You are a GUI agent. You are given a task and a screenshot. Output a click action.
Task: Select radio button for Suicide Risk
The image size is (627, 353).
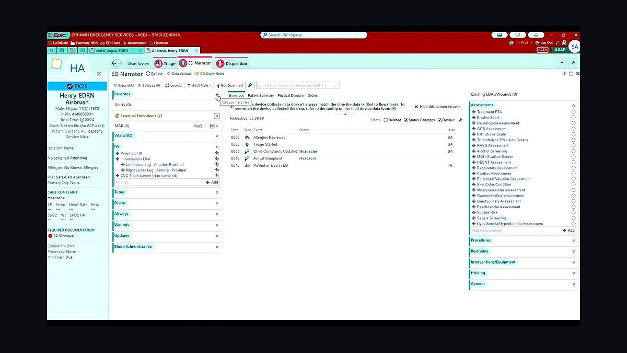(x=574, y=212)
